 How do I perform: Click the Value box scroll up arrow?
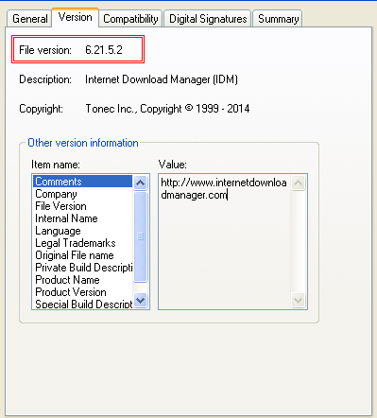click(x=298, y=183)
